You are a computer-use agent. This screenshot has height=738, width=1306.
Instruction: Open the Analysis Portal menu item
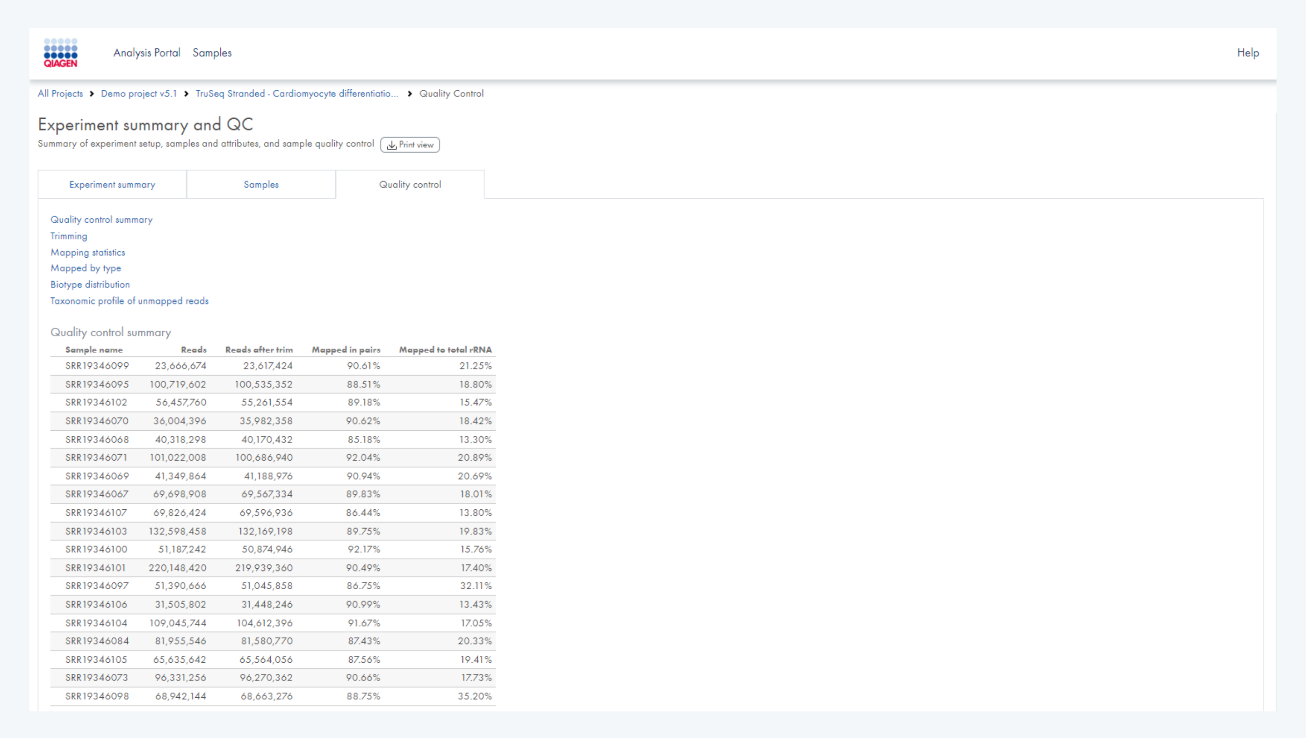click(x=146, y=53)
